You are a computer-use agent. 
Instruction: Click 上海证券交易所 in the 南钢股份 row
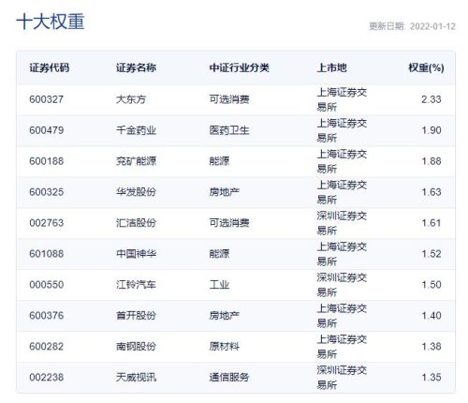[x=342, y=346]
